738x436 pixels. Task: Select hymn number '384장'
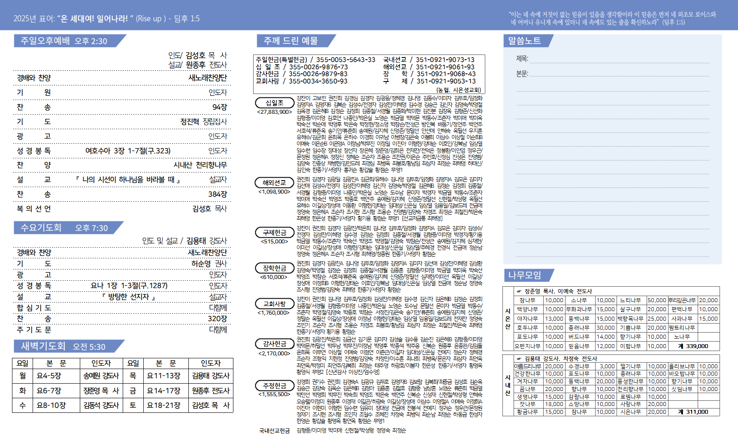[x=218, y=194]
